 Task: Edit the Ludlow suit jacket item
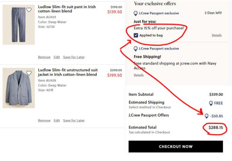[56, 120]
